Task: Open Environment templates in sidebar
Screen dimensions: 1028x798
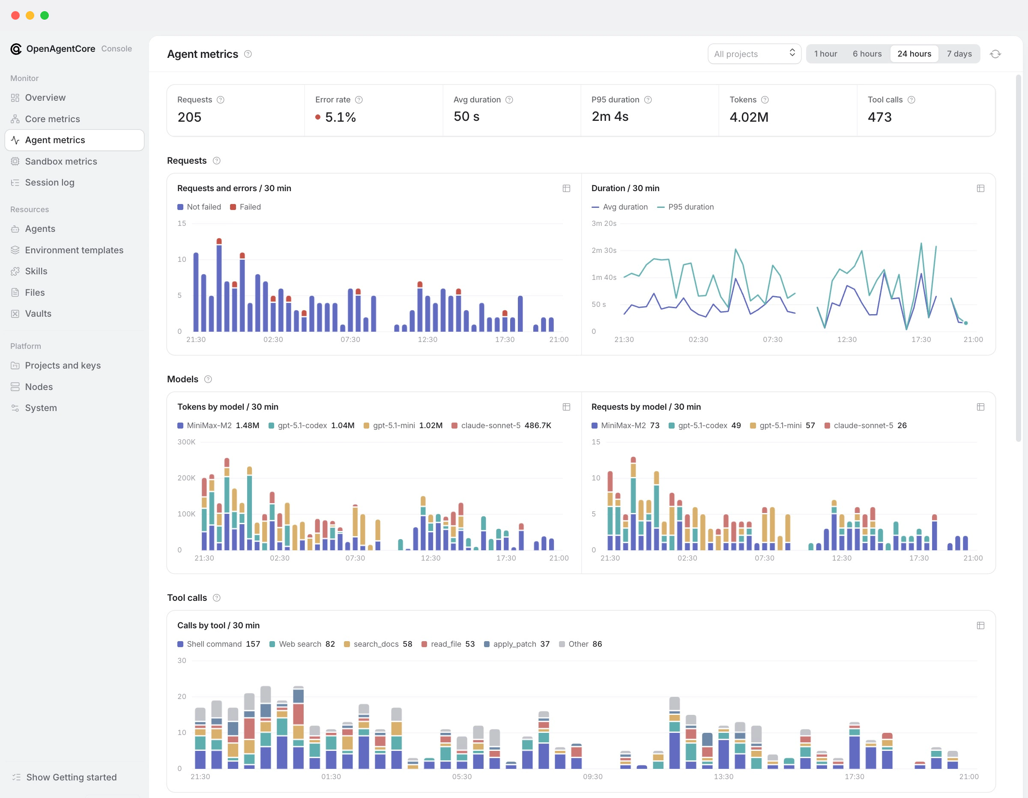Action: [75, 250]
